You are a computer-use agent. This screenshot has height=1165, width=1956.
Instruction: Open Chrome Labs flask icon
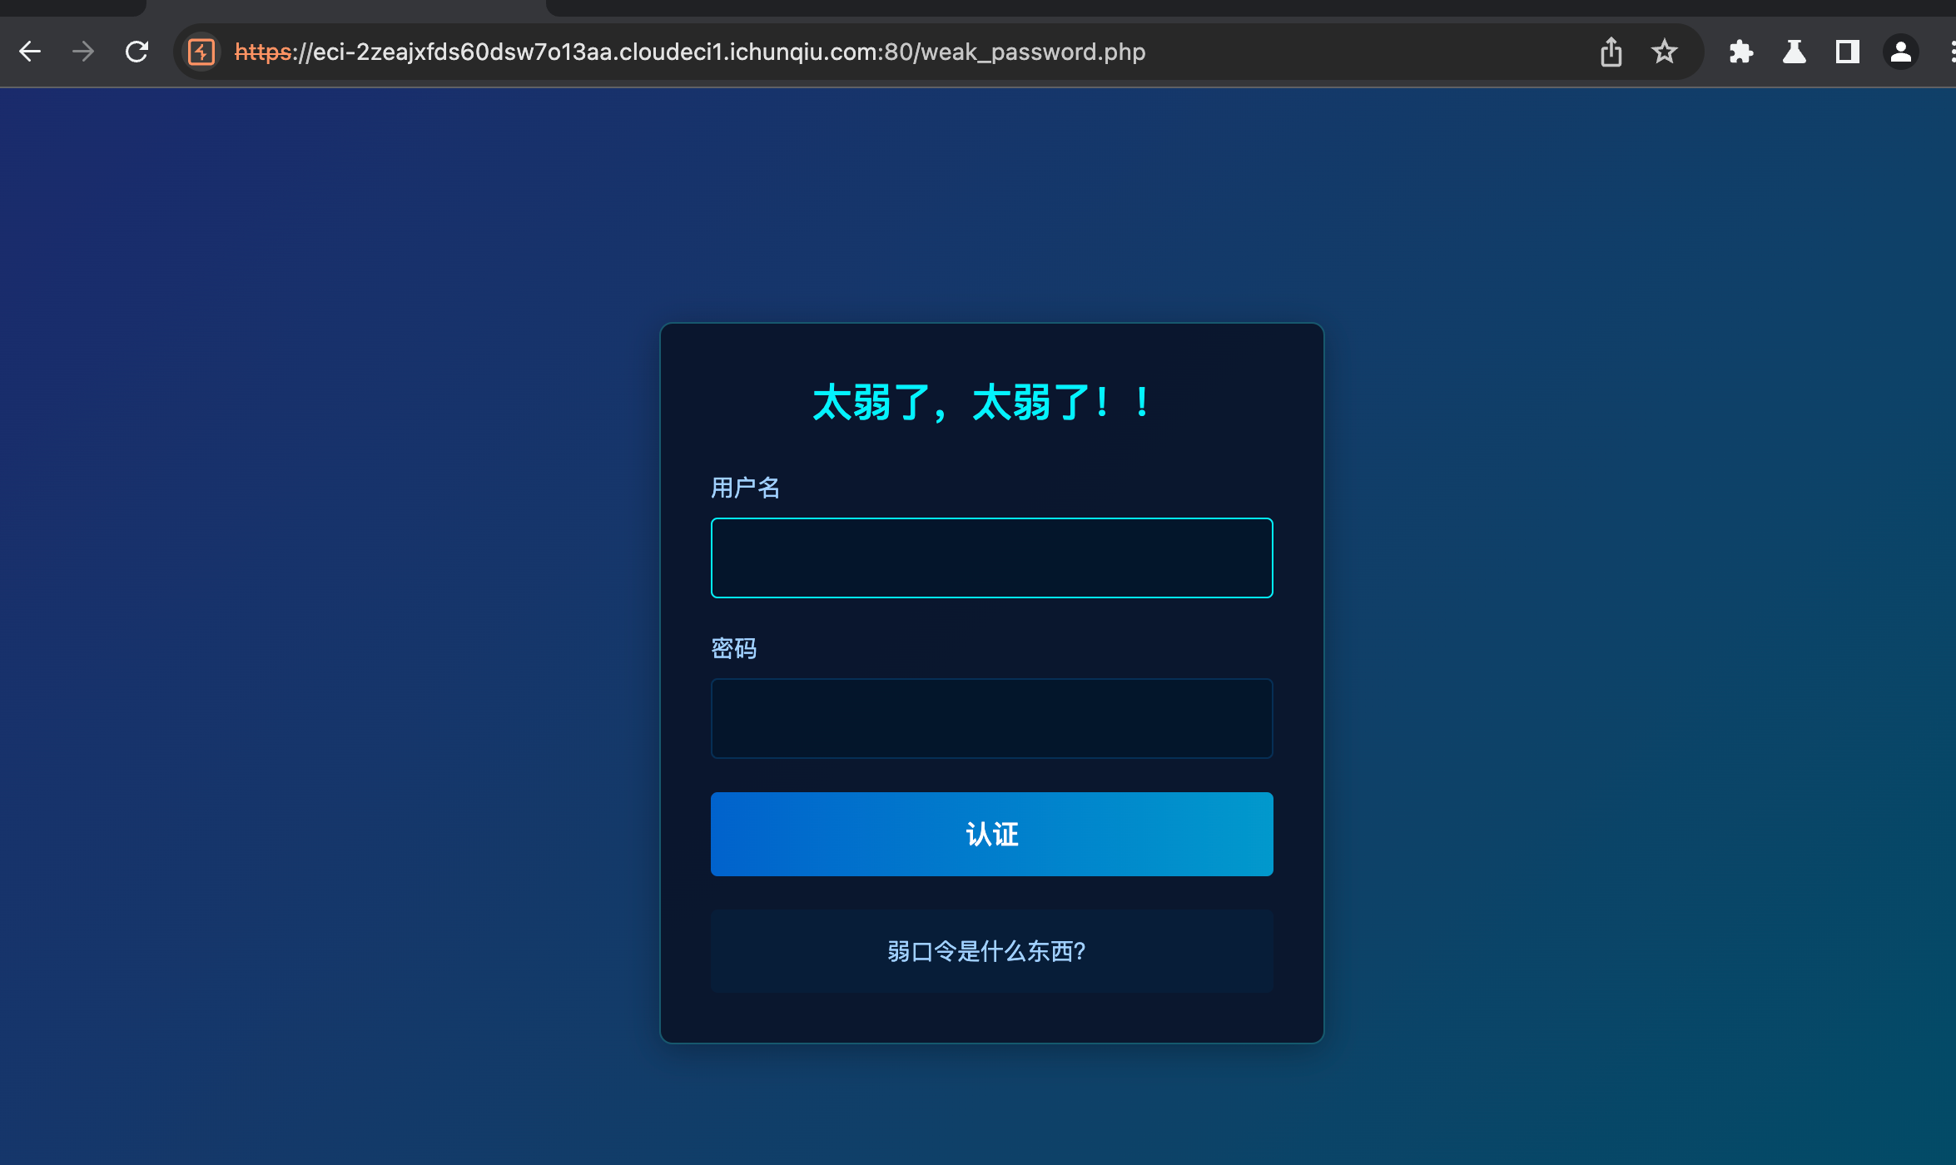(x=1794, y=52)
